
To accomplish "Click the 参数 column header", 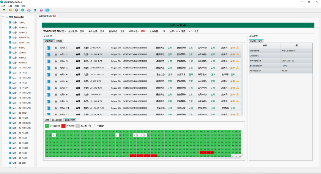I will pos(265,45).
